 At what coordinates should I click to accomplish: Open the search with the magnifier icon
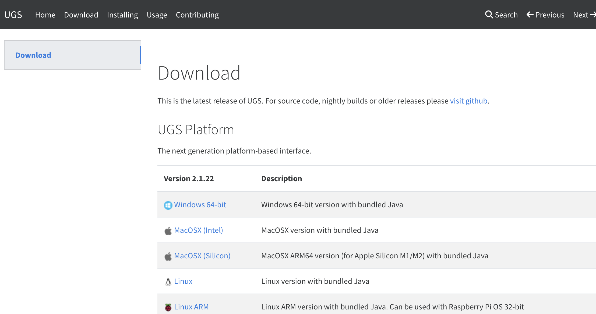point(489,15)
